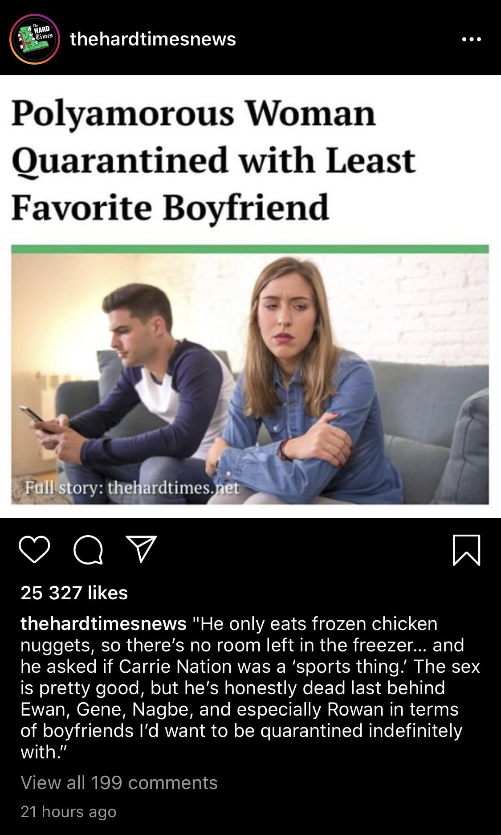This screenshot has width=501, height=835.
Task: Open the three-dot more options menu
Action: tap(472, 40)
